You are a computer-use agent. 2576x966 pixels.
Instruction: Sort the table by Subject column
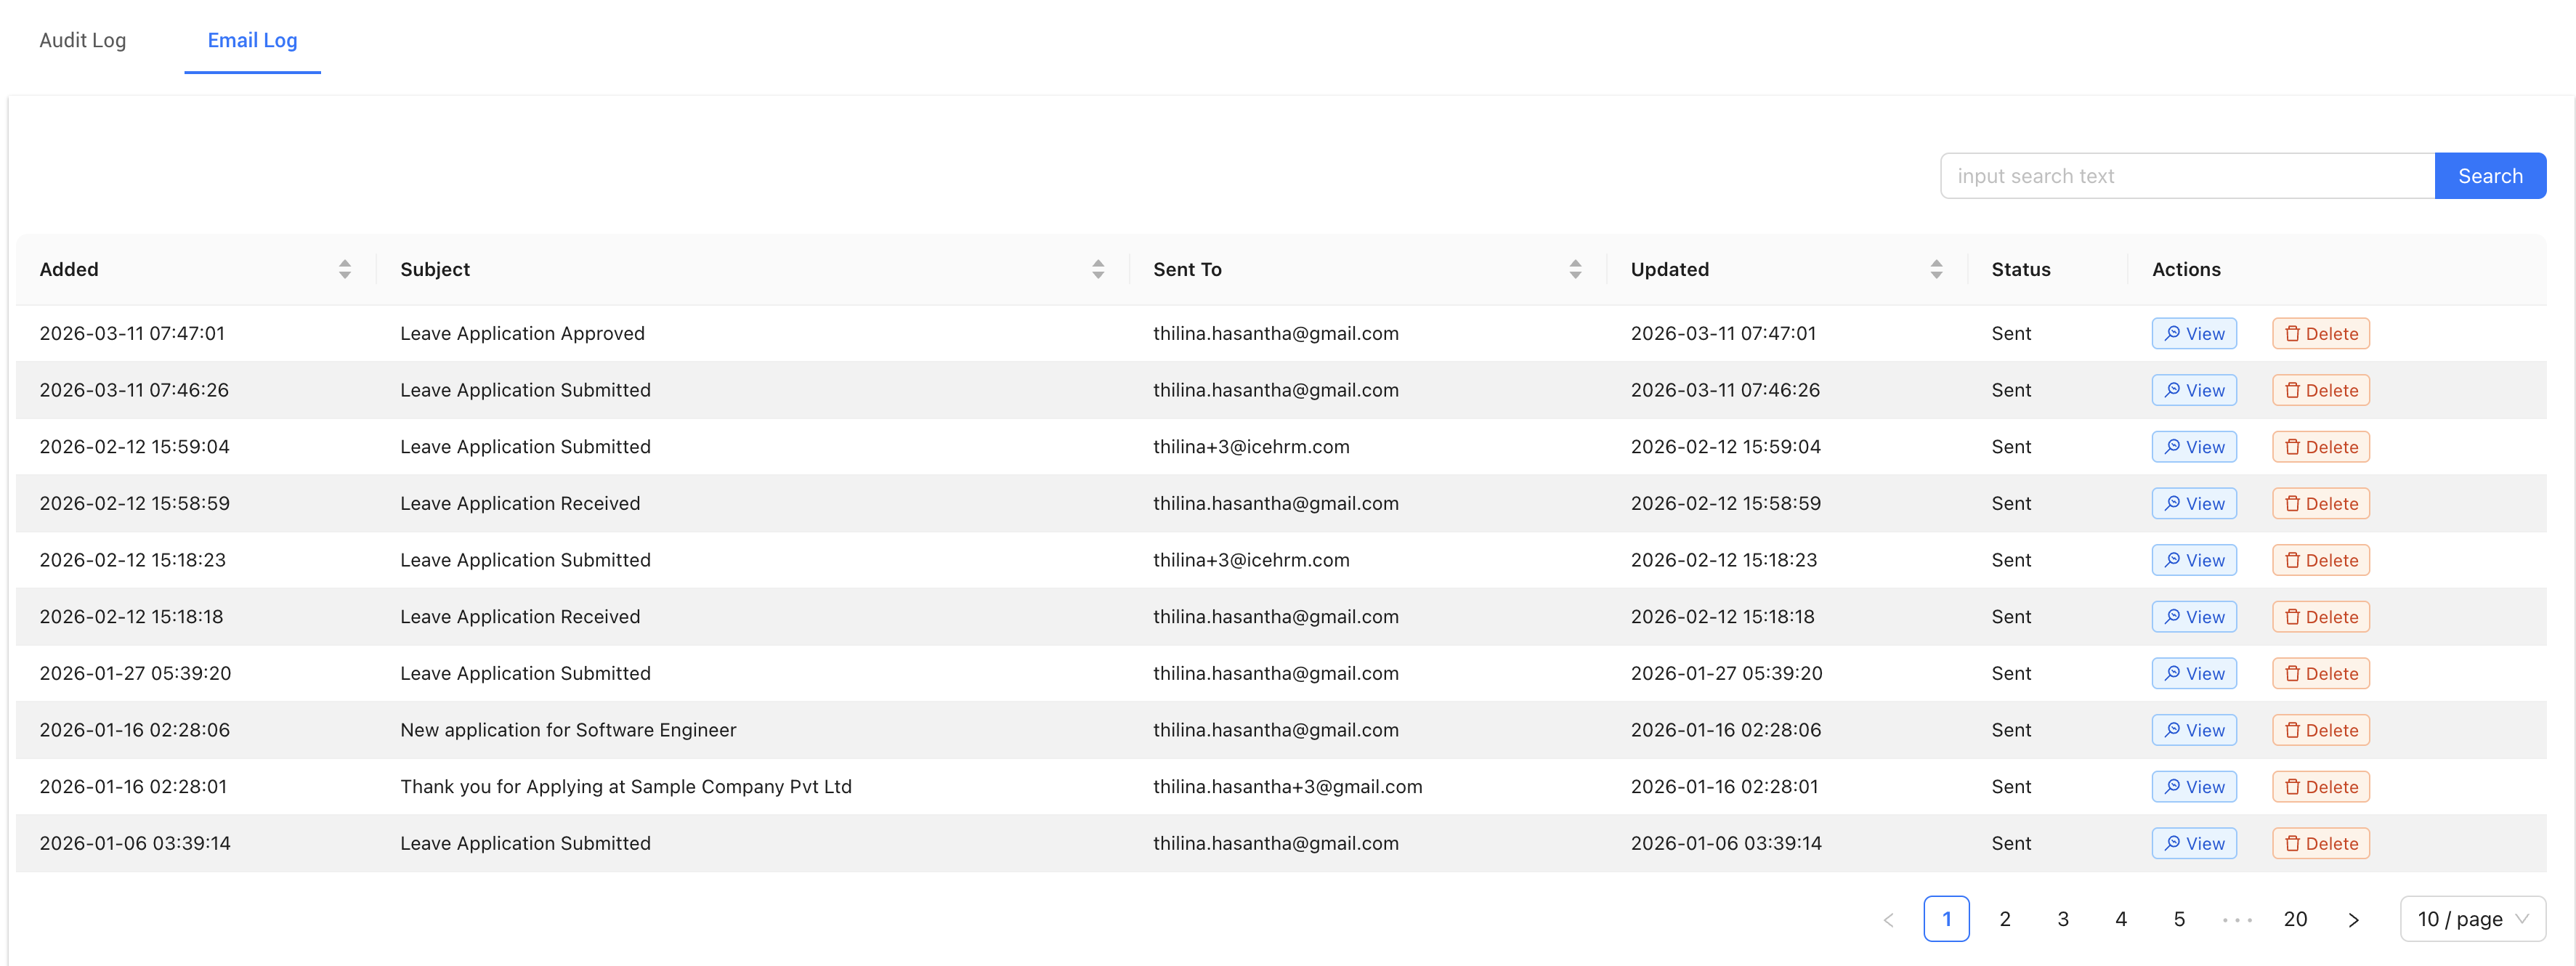pyautogui.click(x=1098, y=268)
